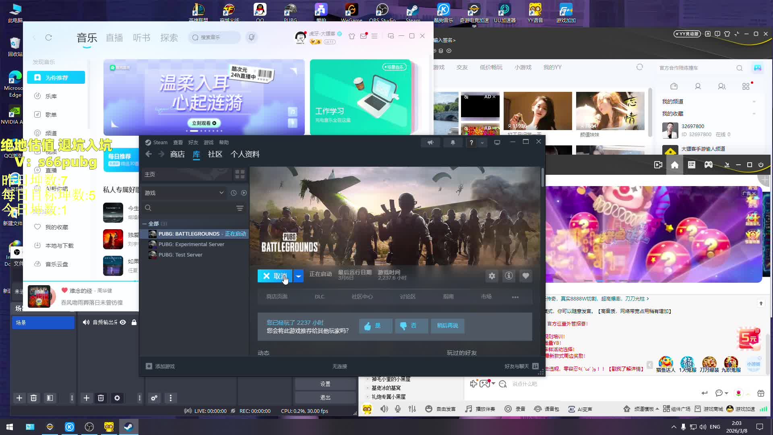
Task: Expand the dropdown arrow next to Cancel button
Action: pos(298,276)
